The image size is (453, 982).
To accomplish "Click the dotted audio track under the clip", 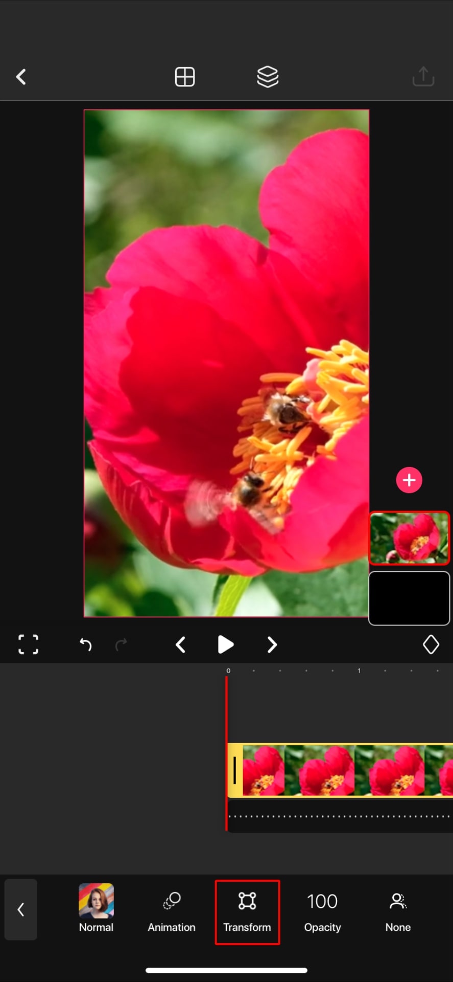I will pyautogui.click(x=340, y=816).
